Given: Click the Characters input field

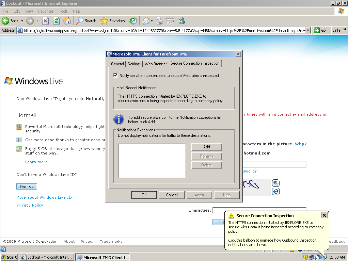Looking at the screenshot, I should (259, 210).
